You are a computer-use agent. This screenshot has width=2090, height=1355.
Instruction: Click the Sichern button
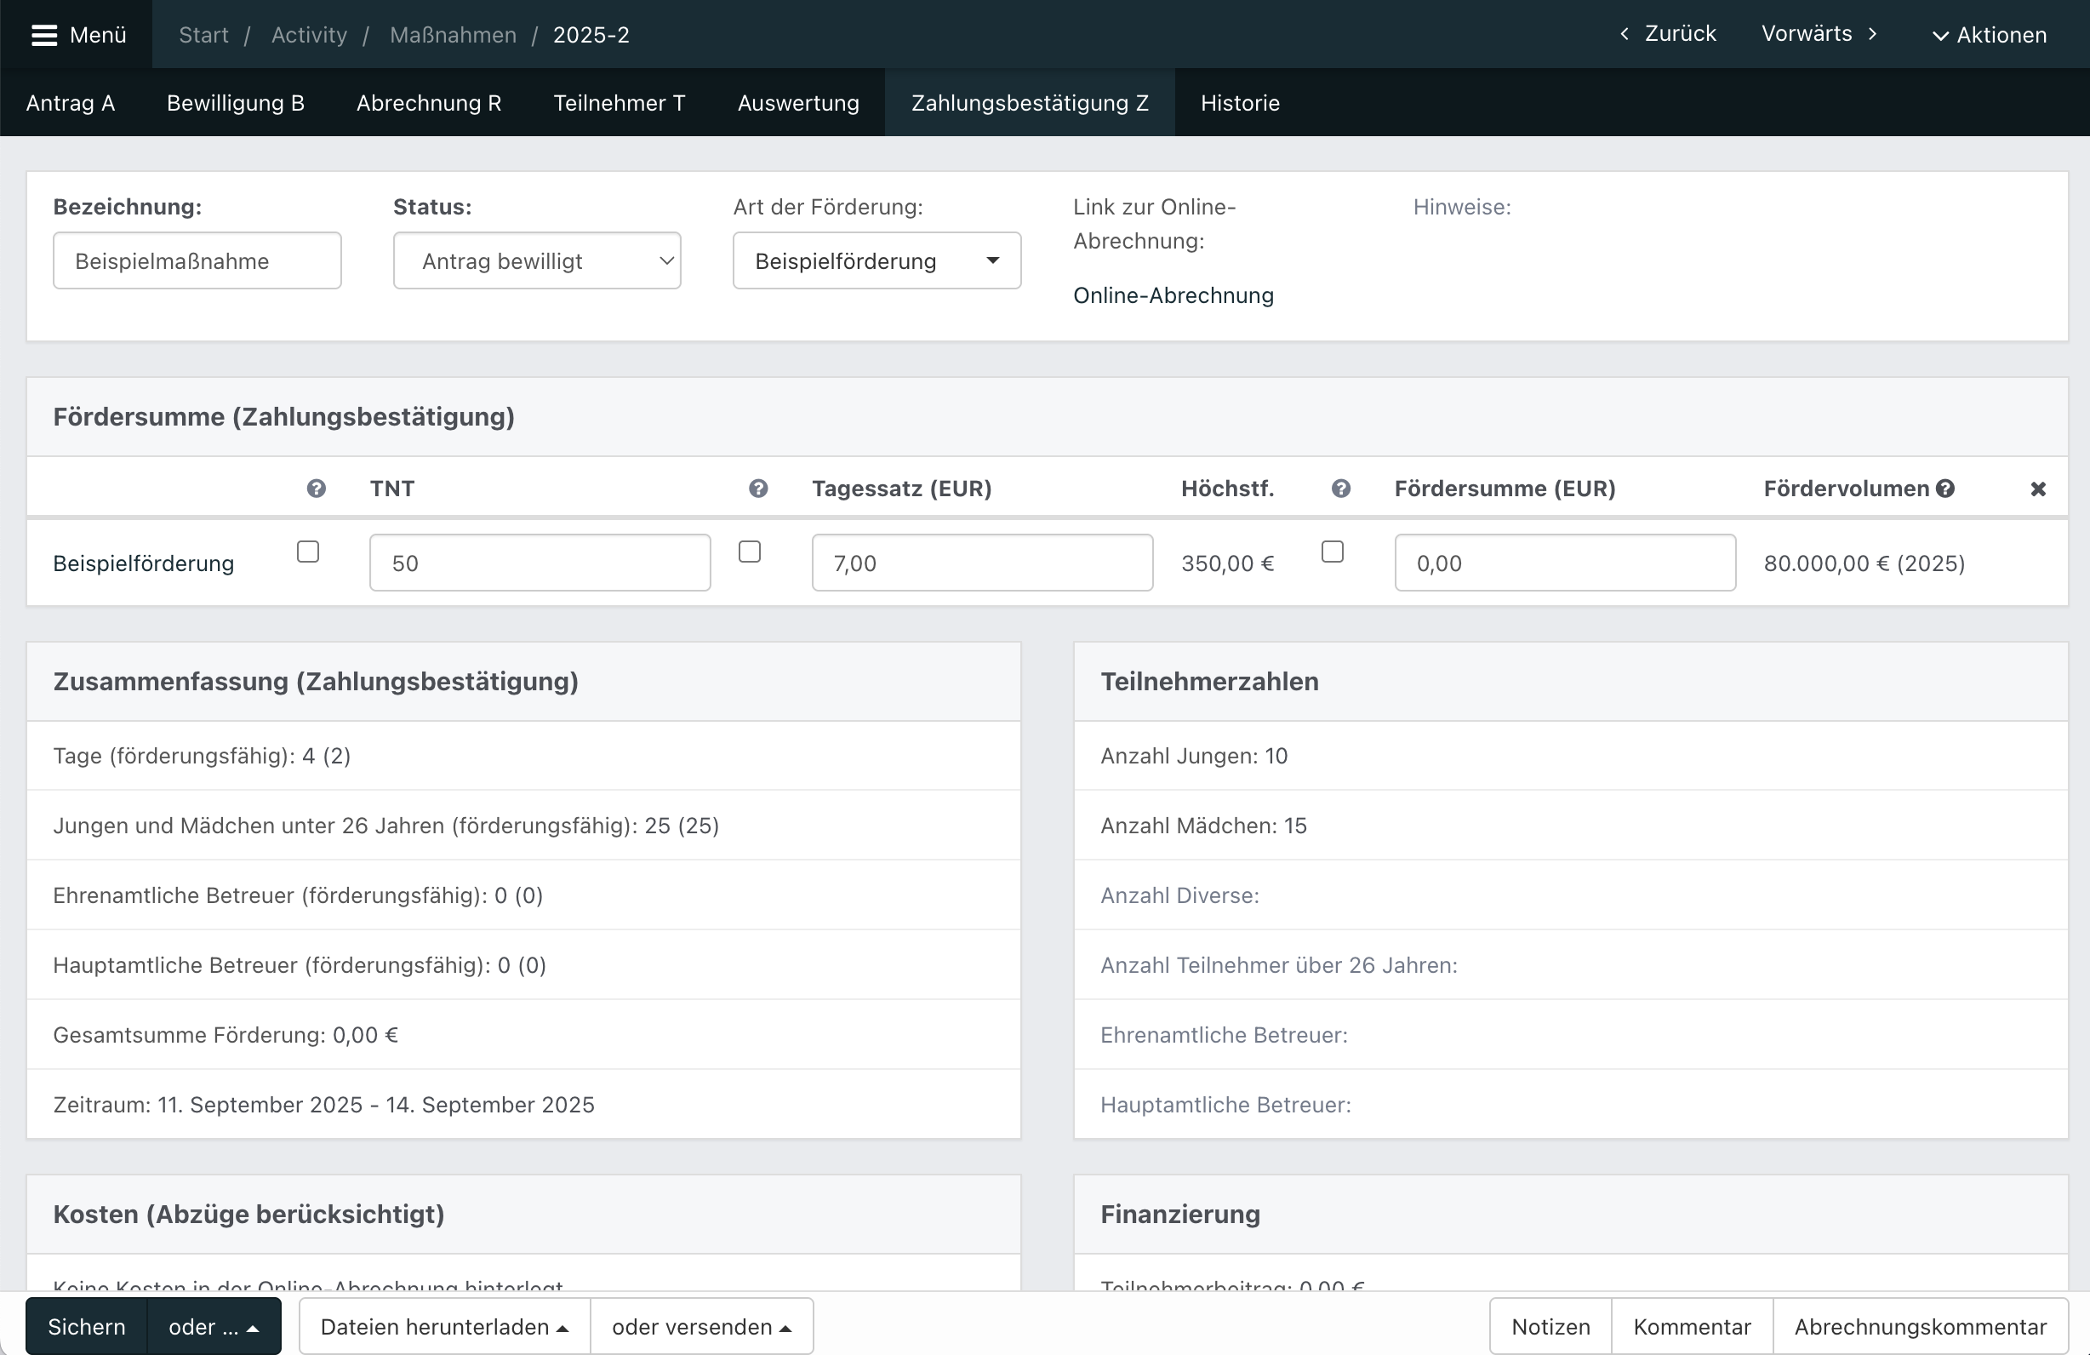pyautogui.click(x=86, y=1327)
